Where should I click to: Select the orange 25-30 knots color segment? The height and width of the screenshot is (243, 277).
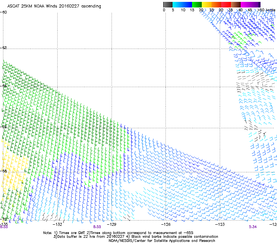tap(216, 4)
